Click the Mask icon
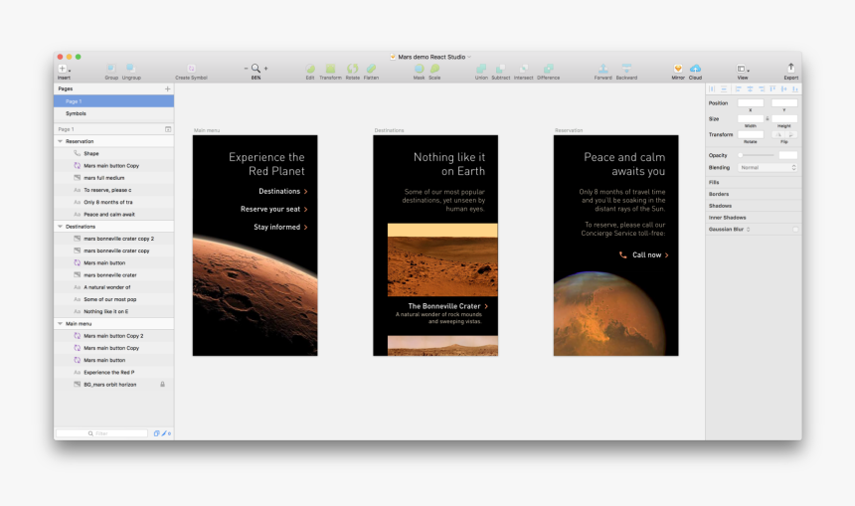Screen dimensions: 855x506 point(419,69)
